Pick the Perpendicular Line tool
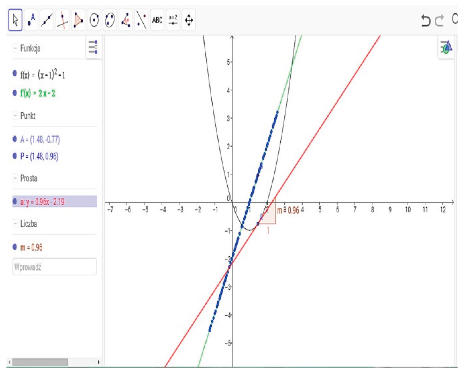The width and height of the screenshot is (463, 374). [x=63, y=20]
